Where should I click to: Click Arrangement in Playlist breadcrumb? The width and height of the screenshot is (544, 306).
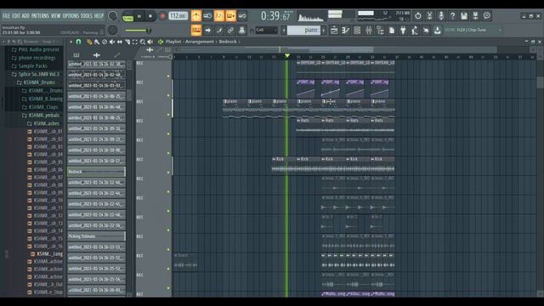pyautogui.click(x=200, y=42)
